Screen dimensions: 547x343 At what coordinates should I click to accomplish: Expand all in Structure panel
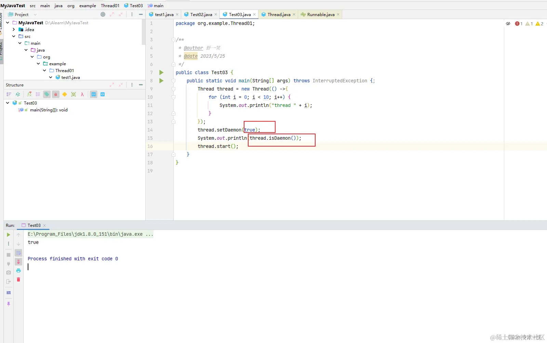[x=112, y=85]
